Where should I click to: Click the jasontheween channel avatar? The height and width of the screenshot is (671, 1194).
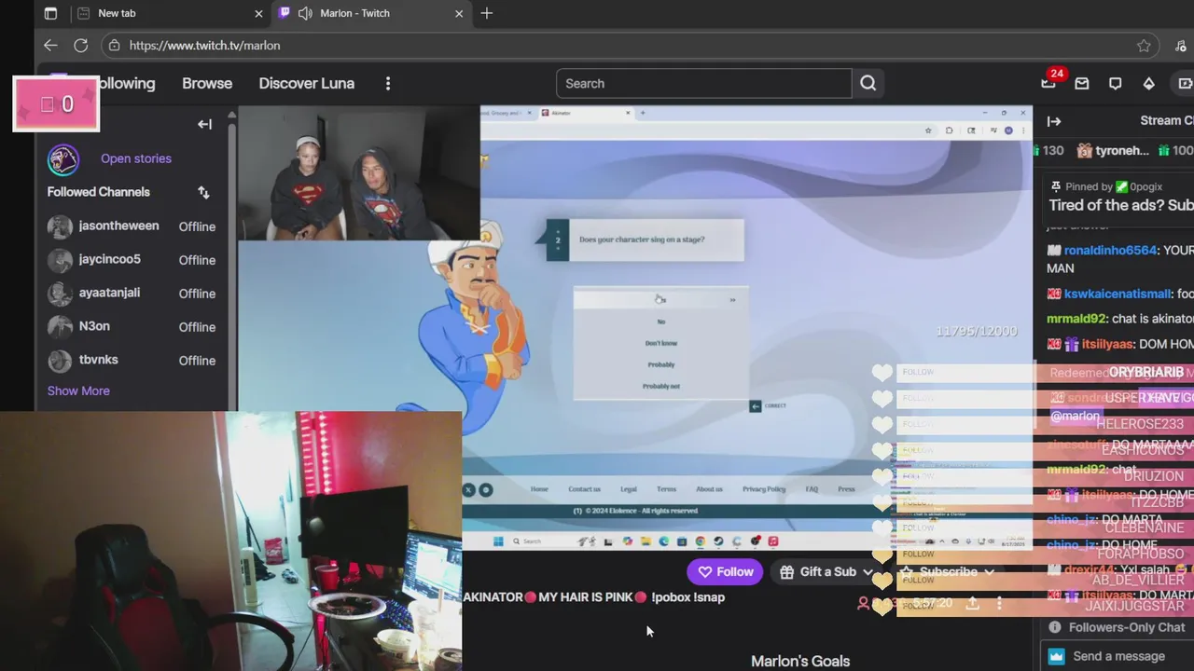coord(60,226)
